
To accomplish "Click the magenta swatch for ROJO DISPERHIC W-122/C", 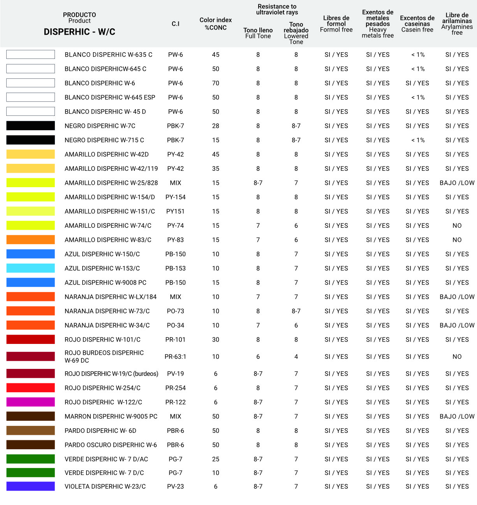I will [30, 402].
